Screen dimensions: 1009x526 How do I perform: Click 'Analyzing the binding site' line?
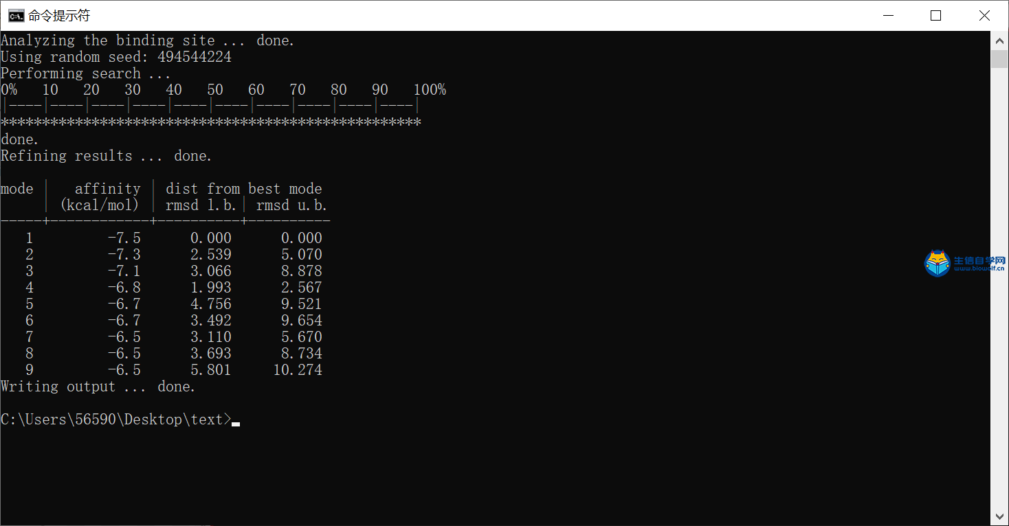[x=147, y=41]
